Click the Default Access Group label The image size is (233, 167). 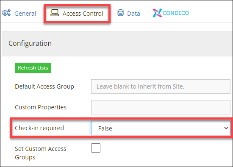pyautogui.click(x=44, y=86)
